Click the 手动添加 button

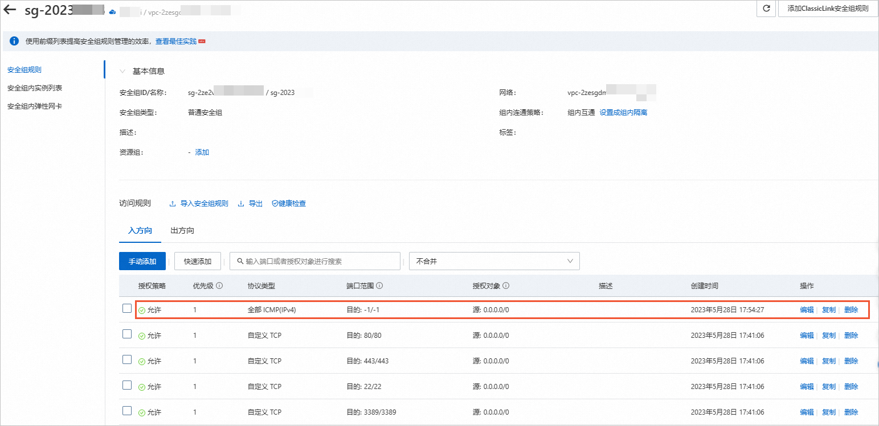pyautogui.click(x=142, y=261)
